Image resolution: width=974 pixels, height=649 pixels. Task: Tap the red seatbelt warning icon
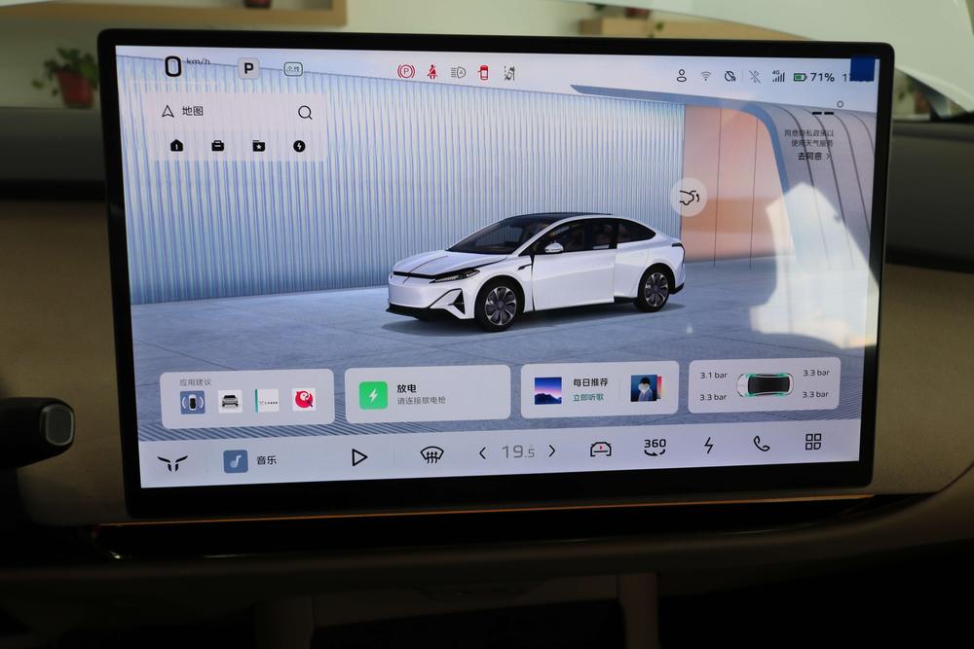pyautogui.click(x=431, y=73)
